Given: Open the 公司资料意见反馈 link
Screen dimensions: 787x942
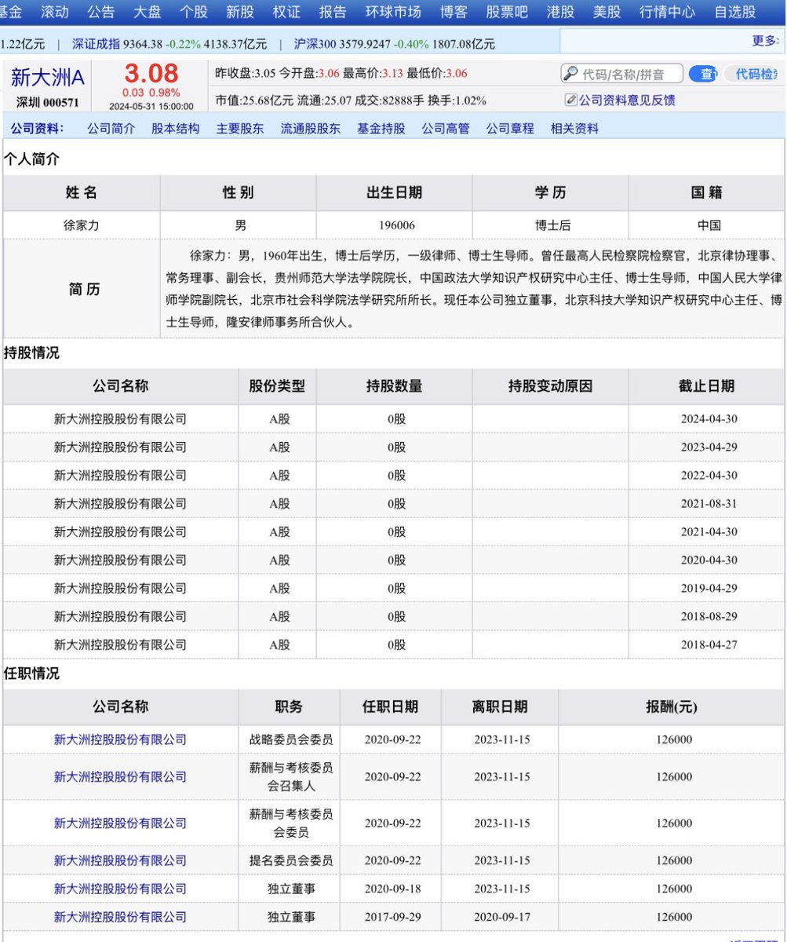Looking at the screenshot, I should [x=626, y=100].
